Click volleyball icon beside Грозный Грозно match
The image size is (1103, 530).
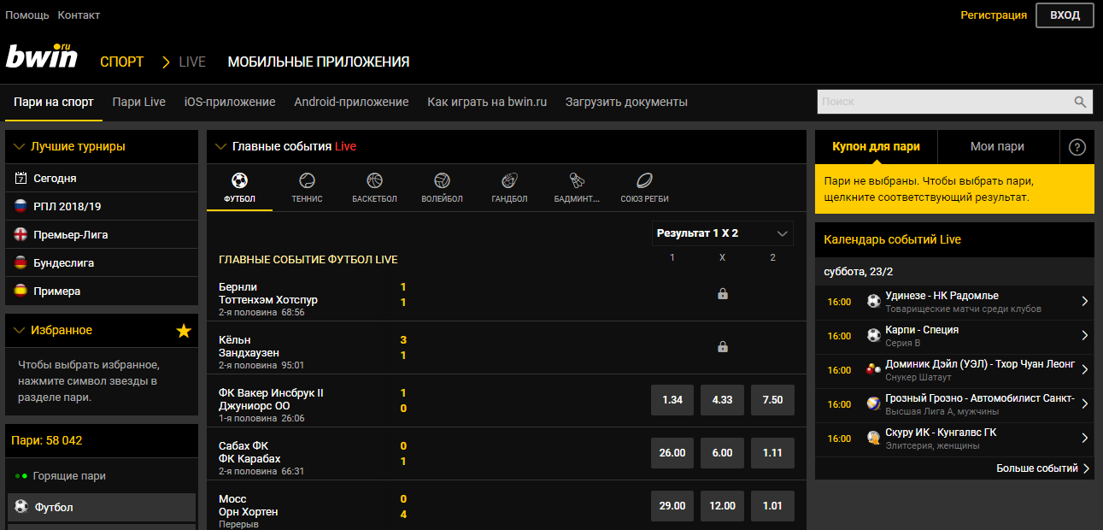[x=873, y=403]
